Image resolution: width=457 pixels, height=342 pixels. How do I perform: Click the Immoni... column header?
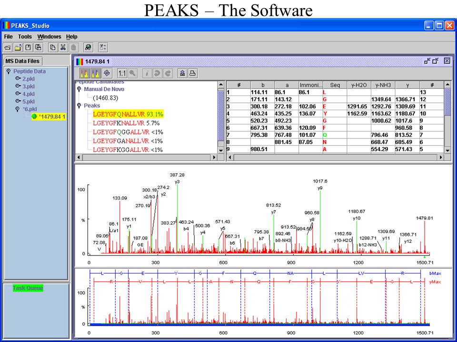coord(311,85)
